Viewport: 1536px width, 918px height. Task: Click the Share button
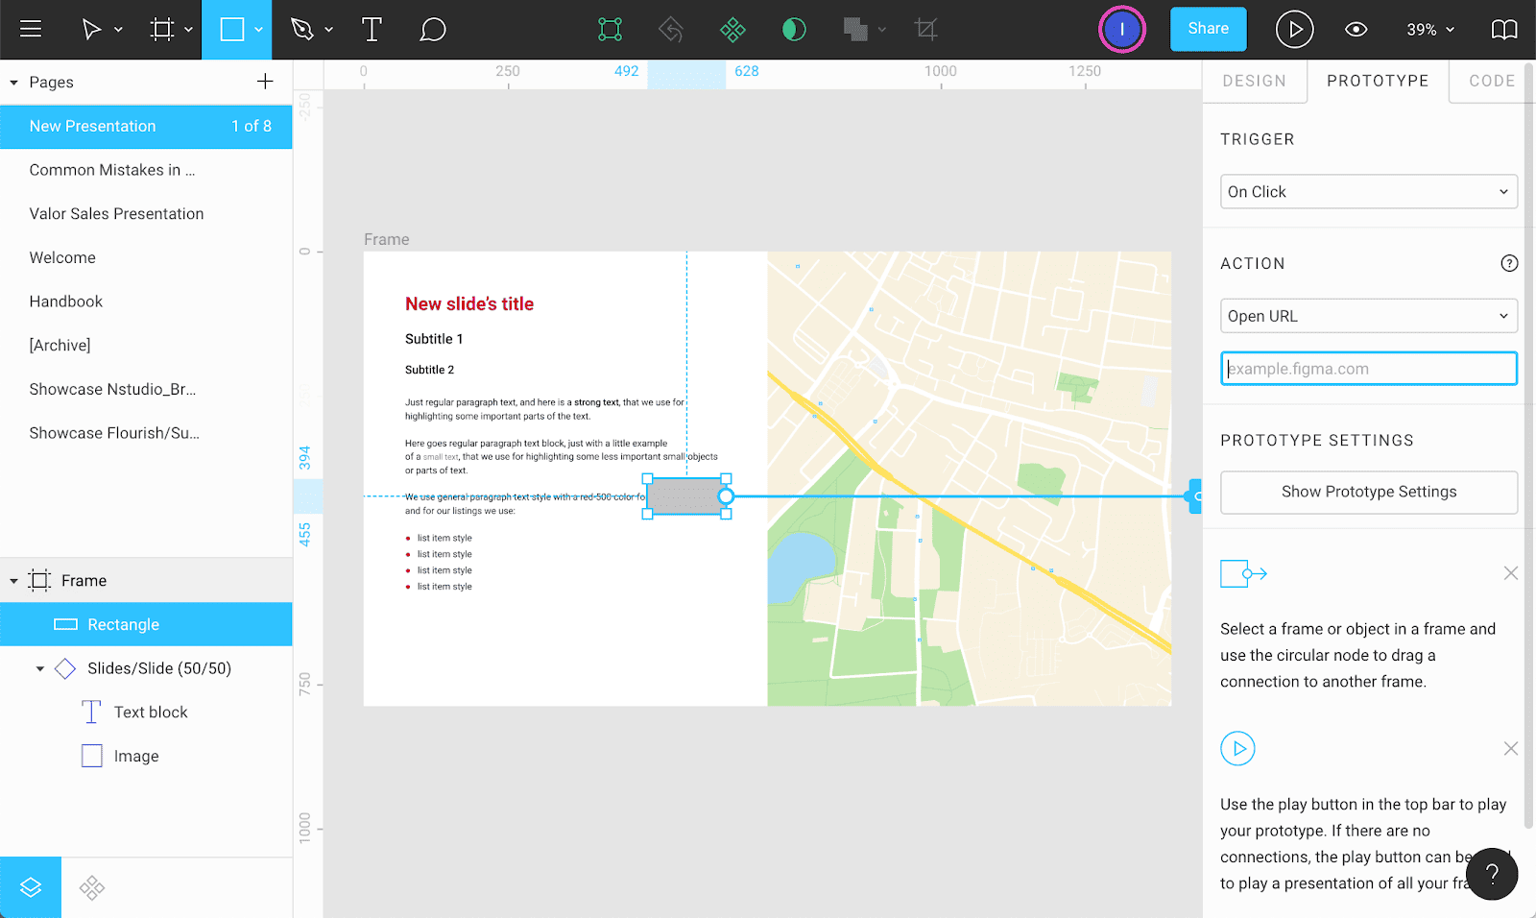click(x=1208, y=29)
